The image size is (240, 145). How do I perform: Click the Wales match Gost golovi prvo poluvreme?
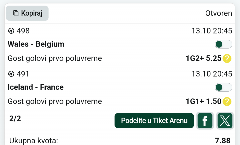(x=55, y=59)
